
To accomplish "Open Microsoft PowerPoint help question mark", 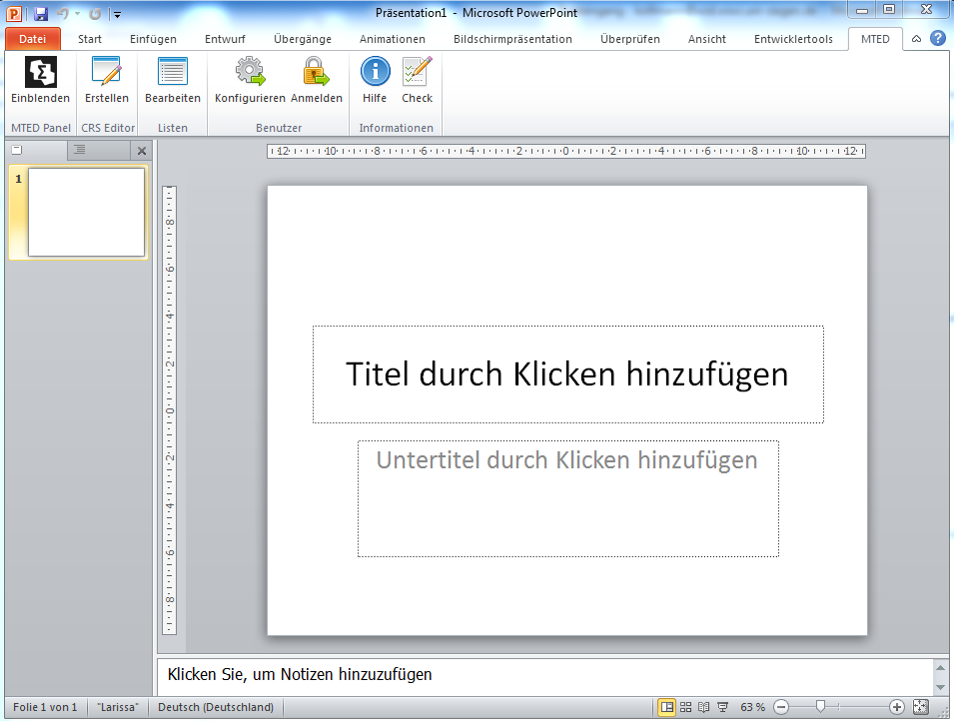I will tap(938, 38).
